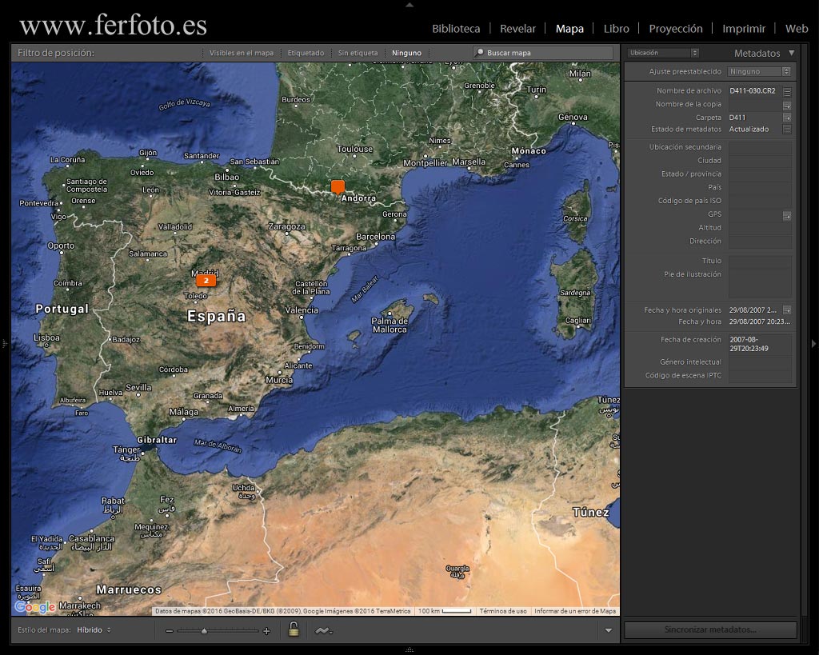Switch to the Imprimir module
Screen dimensions: 819x655
click(x=744, y=29)
